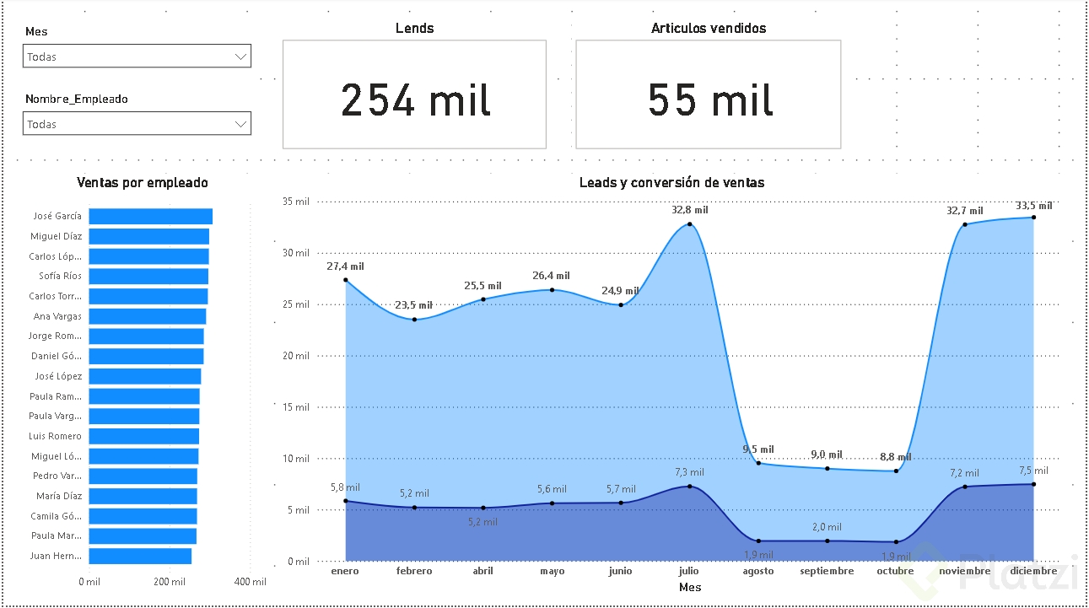This screenshot has height=608, width=1089.
Task: Click the 'Mes' axis title under chart
Action: pos(689,587)
